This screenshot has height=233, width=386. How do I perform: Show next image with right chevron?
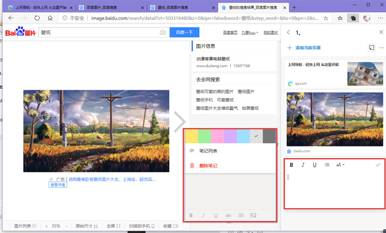click(180, 122)
